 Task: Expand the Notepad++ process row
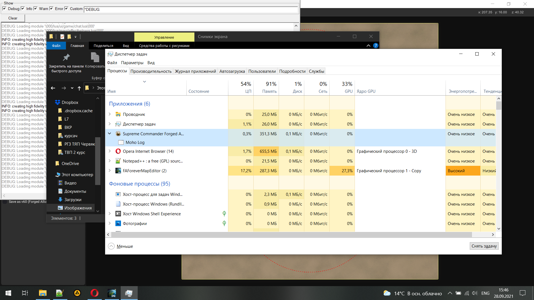tap(110, 161)
